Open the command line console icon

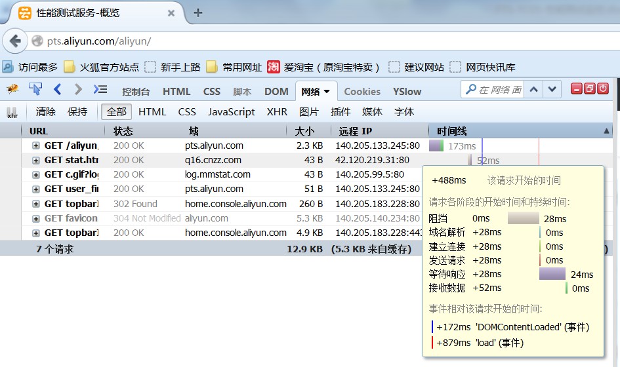(x=100, y=89)
